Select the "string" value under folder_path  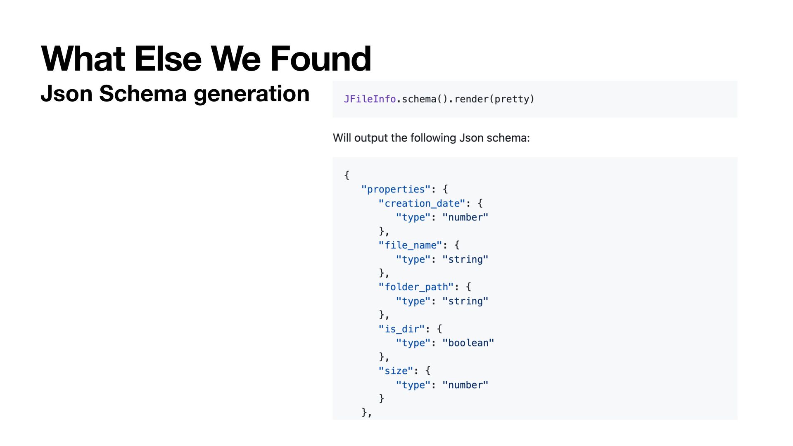click(x=465, y=301)
